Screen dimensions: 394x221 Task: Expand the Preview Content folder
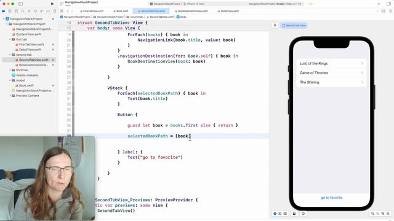(x=10, y=96)
